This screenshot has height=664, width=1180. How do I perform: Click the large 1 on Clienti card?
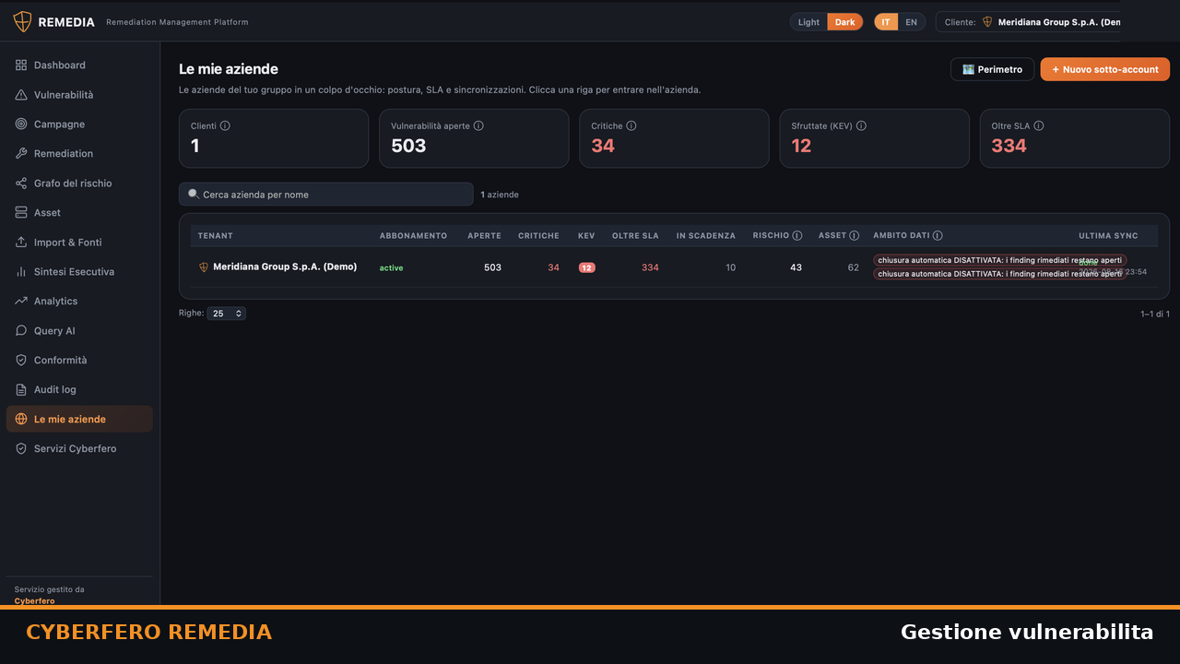pos(195,146)
